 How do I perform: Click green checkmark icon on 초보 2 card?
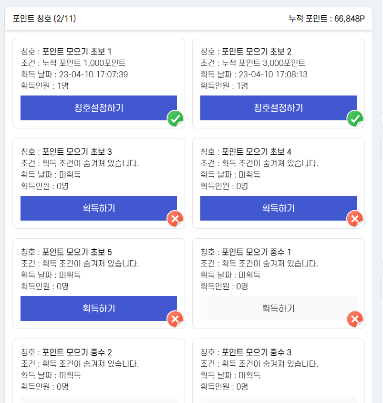pyautogui.click(x=355, y=118)
